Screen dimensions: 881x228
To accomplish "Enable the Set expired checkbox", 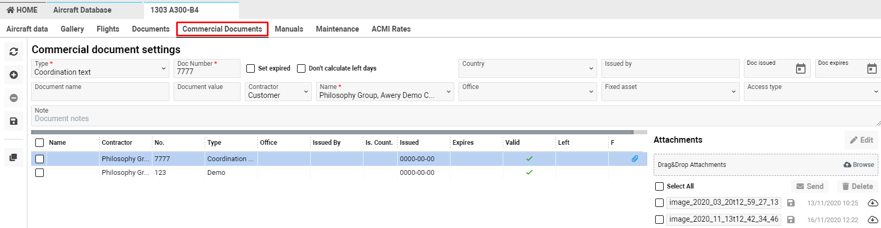I will pos(251,68).
